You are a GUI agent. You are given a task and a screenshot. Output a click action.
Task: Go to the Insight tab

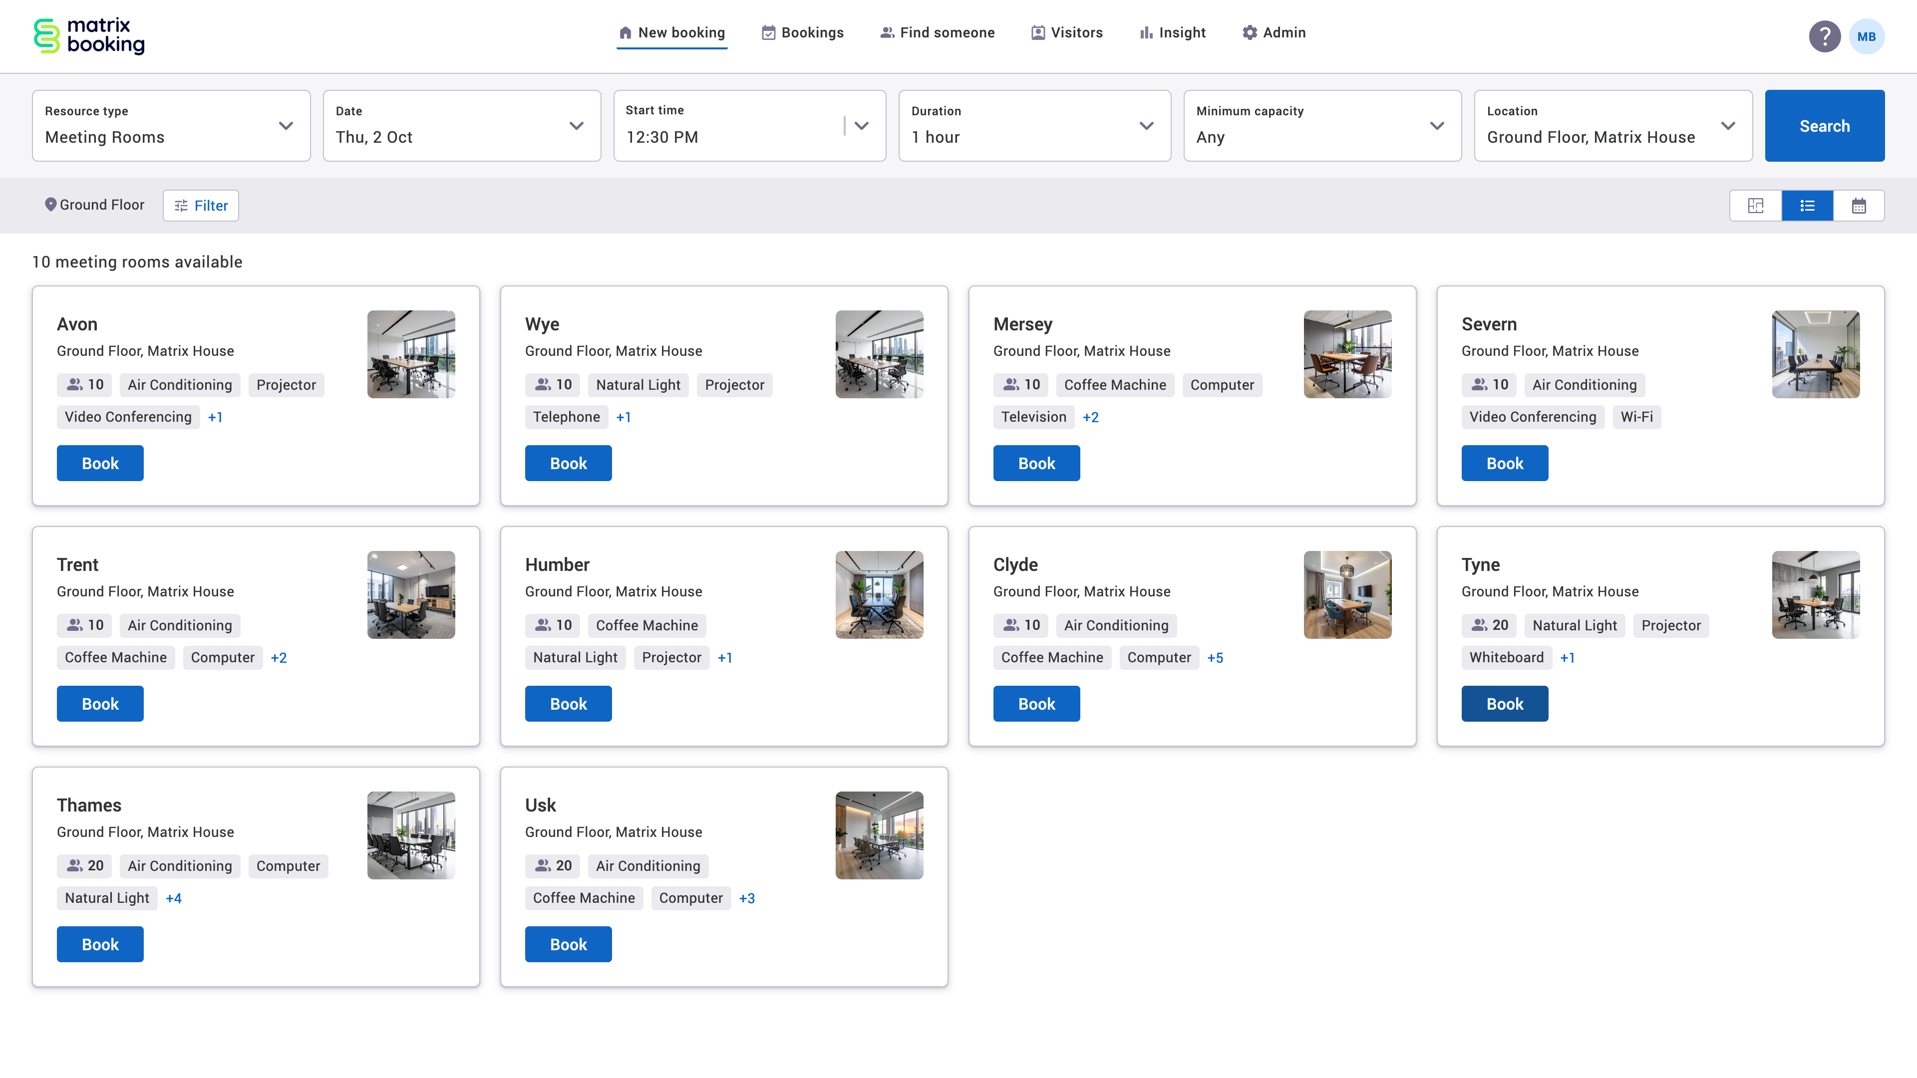[x=1172, y=33]
